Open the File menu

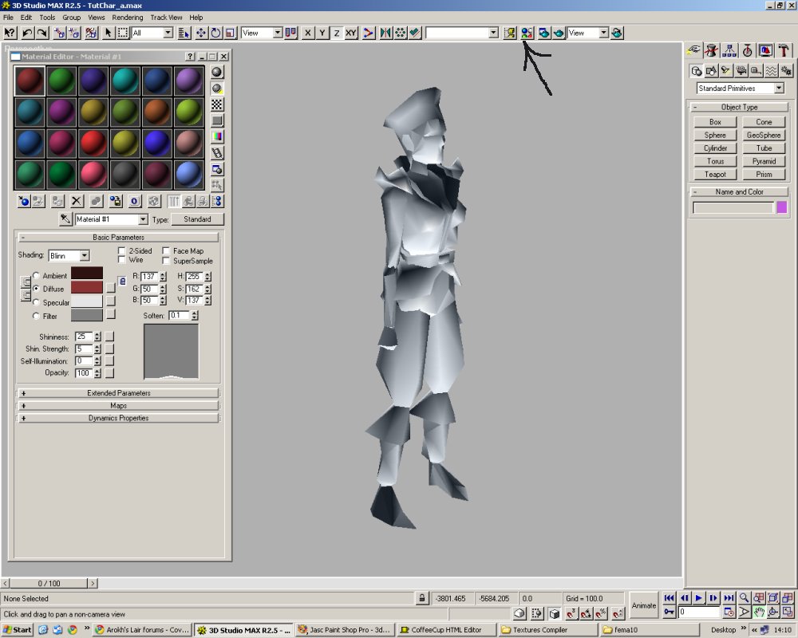point(8,18)
